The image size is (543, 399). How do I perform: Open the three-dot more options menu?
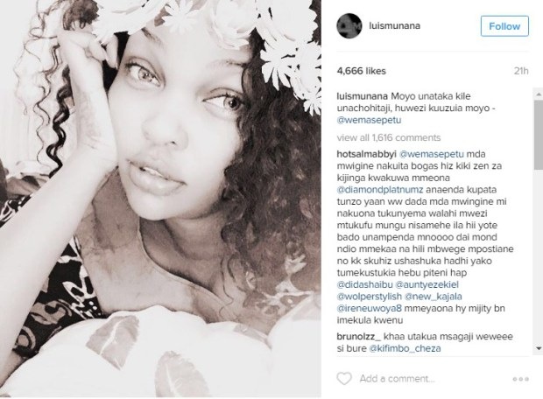point(520,379)
